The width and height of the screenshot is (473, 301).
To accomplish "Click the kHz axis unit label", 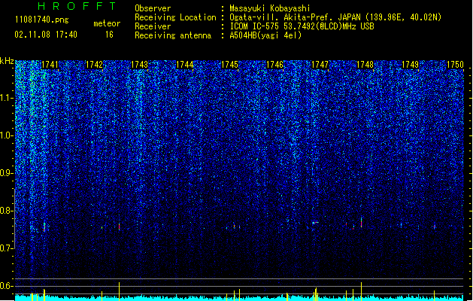I will 7,61.
